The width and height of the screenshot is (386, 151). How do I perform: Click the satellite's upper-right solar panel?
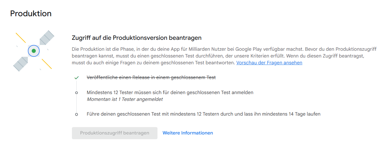click(x=47, y=37)
